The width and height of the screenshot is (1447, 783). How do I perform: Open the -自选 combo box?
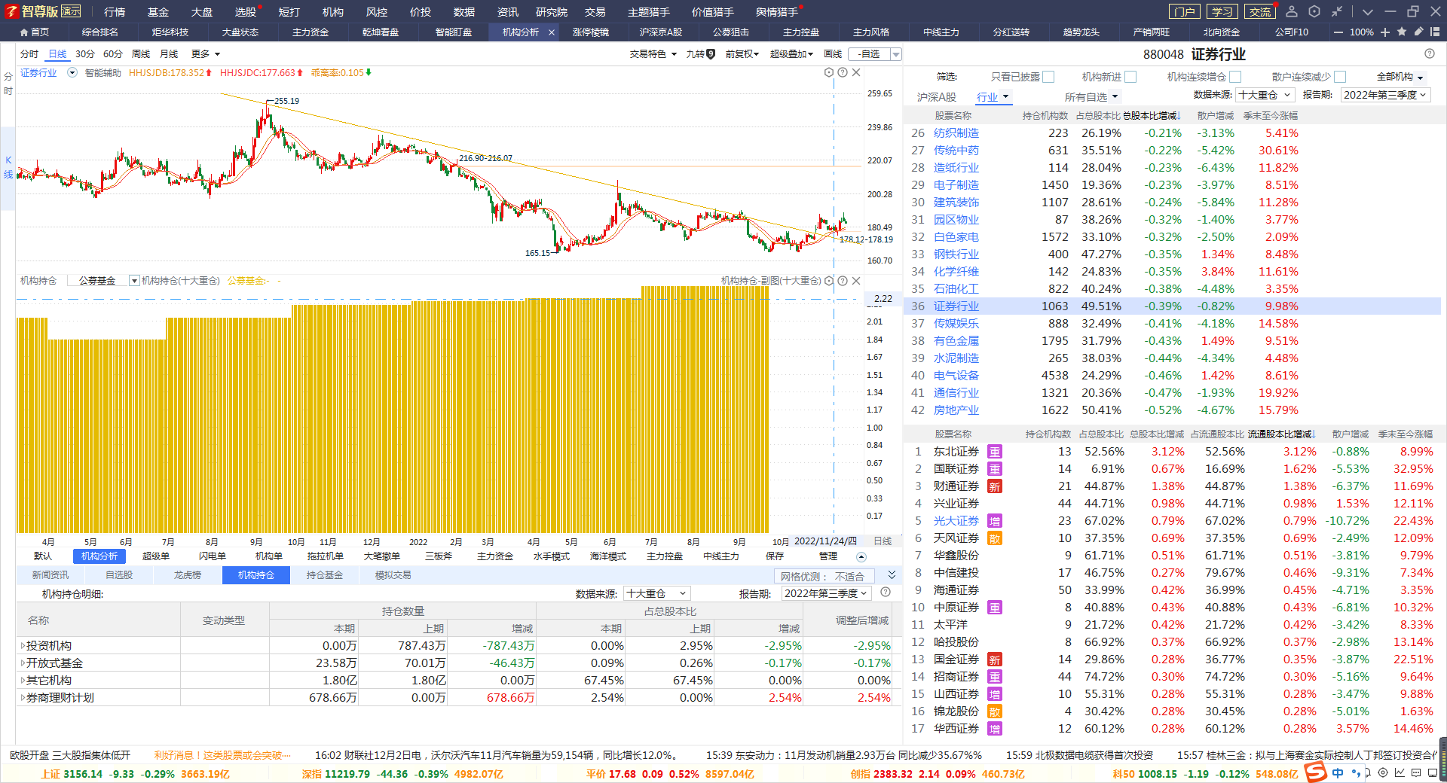point(874,54)
